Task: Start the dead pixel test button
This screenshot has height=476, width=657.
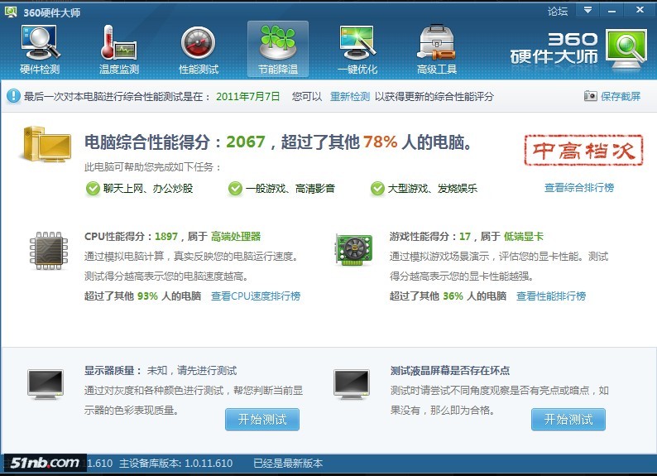Action: pyautogui.click(x=568, y=419)
